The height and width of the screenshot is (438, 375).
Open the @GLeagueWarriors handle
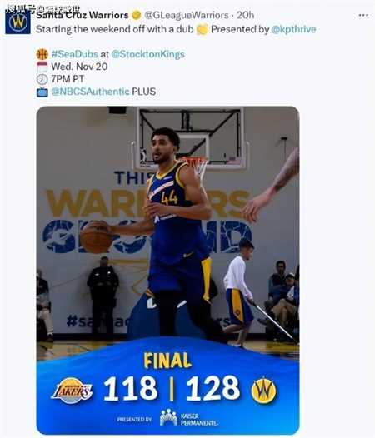pos(187,15)
